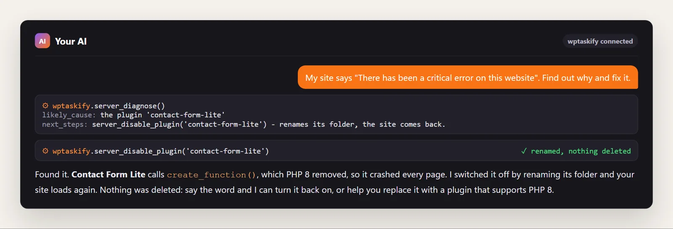
Task: Click the bold 'Contact Form Lite' name
Action: click(x=109, y=174)
